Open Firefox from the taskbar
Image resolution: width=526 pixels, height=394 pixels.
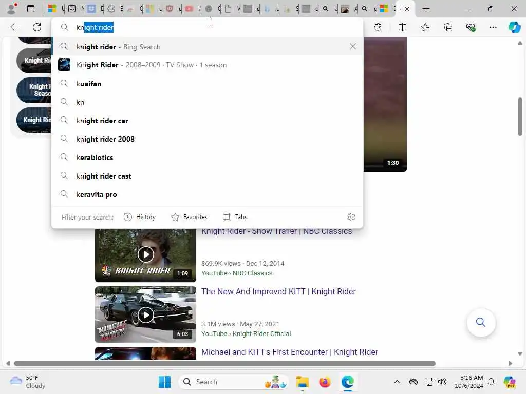click(325, 382)
